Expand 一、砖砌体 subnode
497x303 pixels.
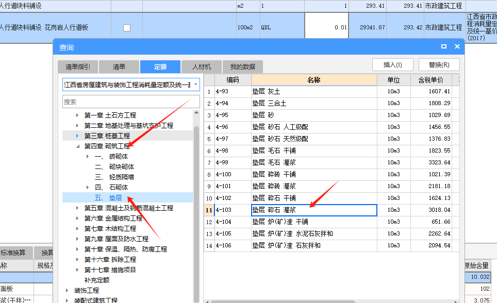coord(88,156)
